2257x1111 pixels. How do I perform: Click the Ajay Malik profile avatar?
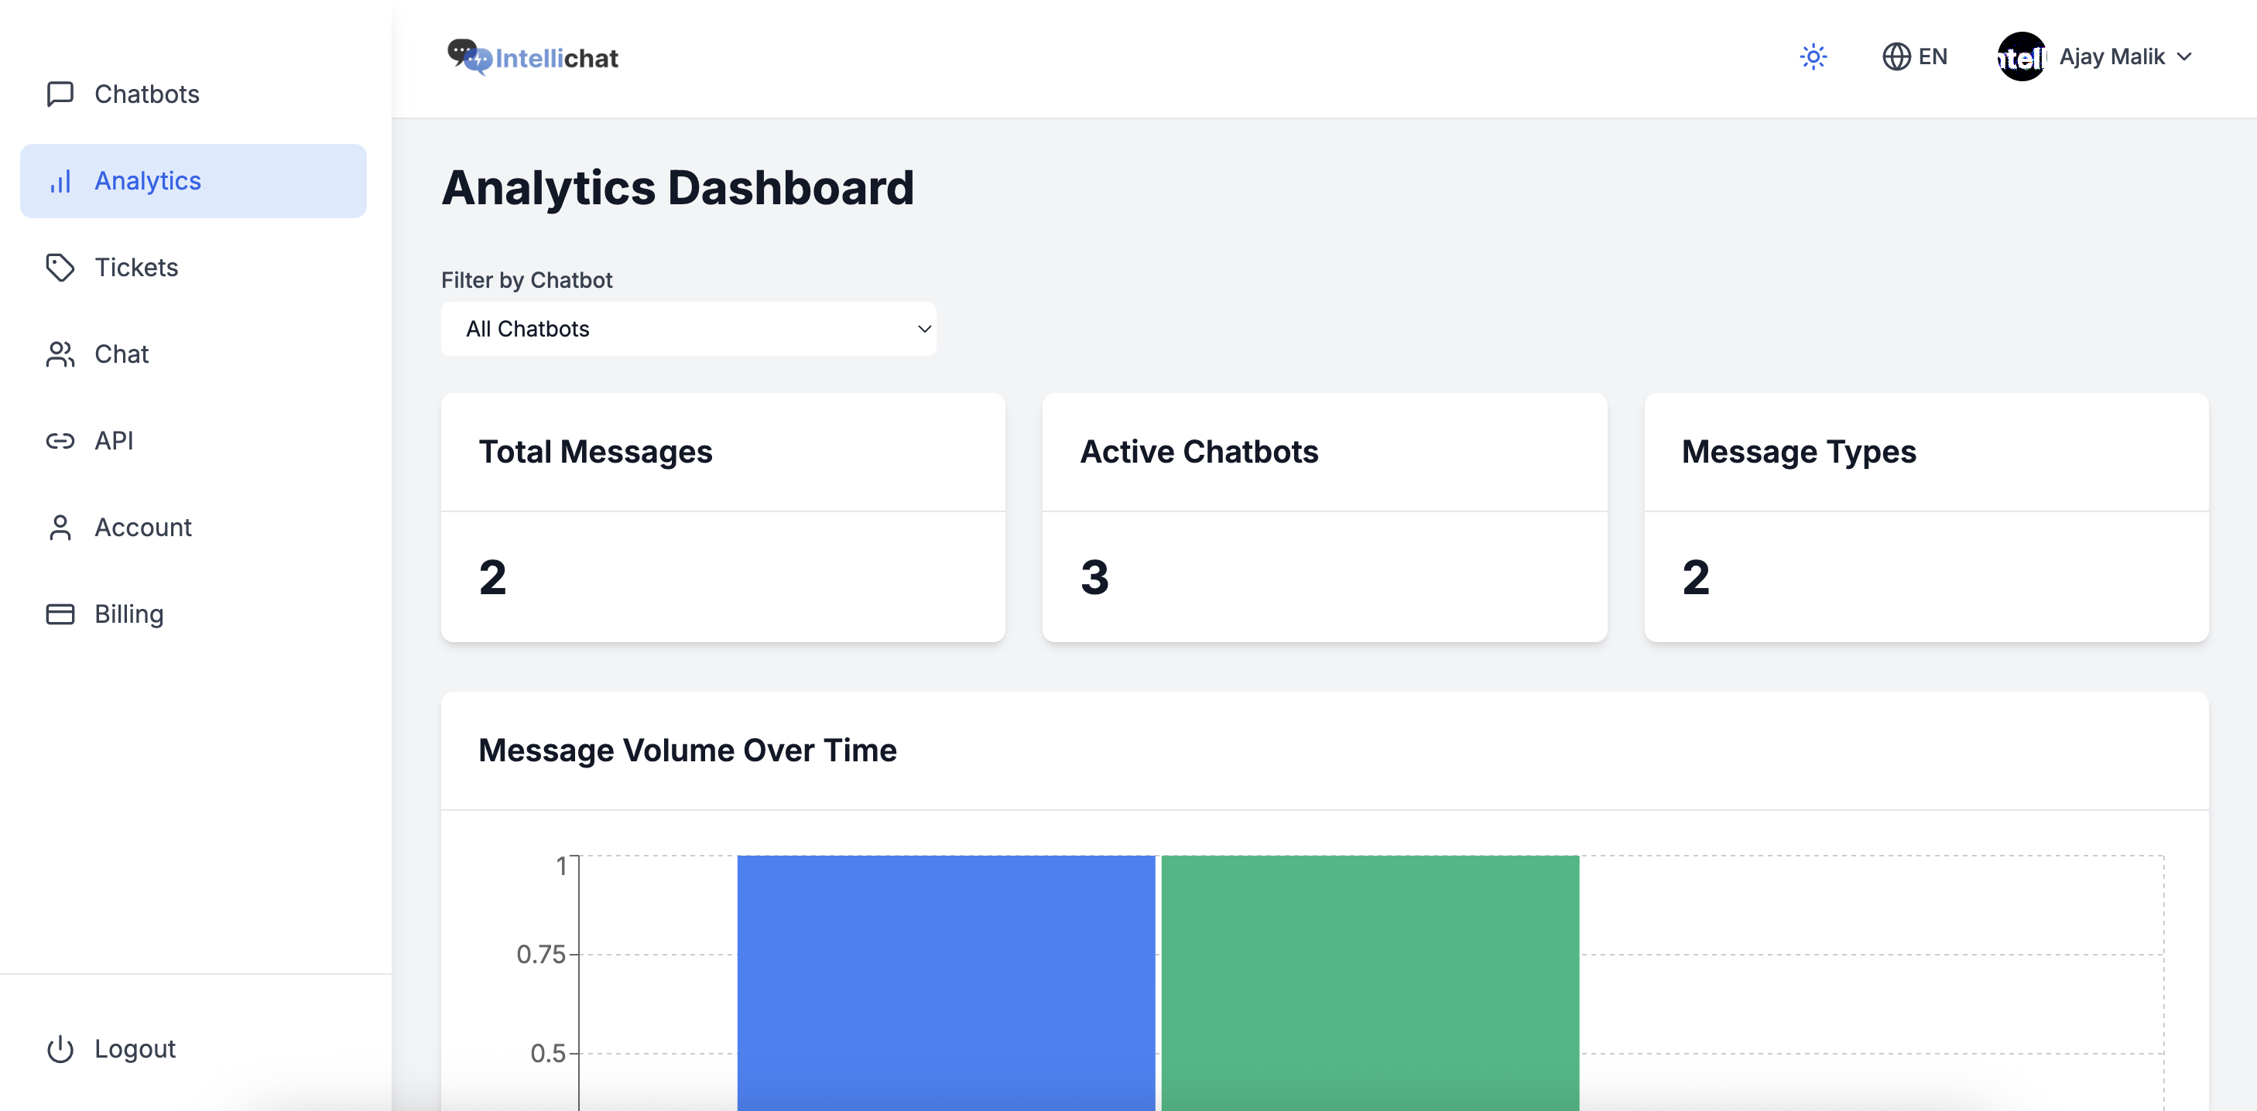tap(2021, 57)
